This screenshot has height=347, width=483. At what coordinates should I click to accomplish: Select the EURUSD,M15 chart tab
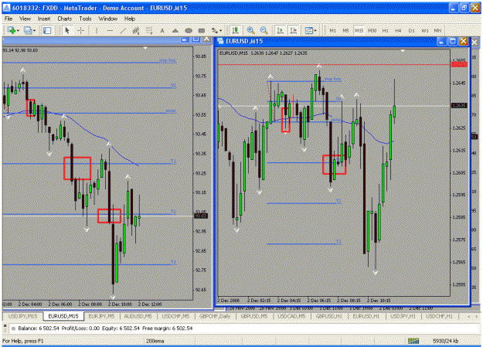(63, 316)
